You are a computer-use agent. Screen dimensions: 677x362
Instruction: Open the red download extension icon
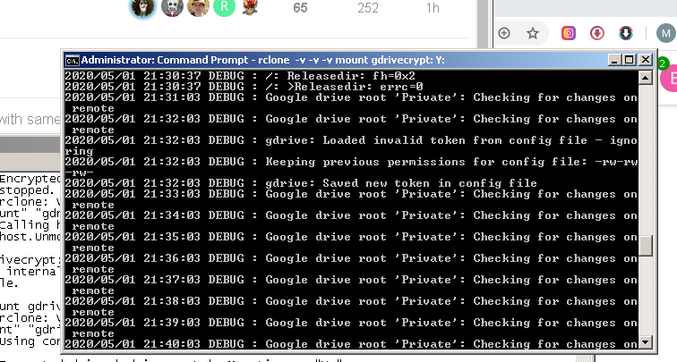(x=597, y=33)
